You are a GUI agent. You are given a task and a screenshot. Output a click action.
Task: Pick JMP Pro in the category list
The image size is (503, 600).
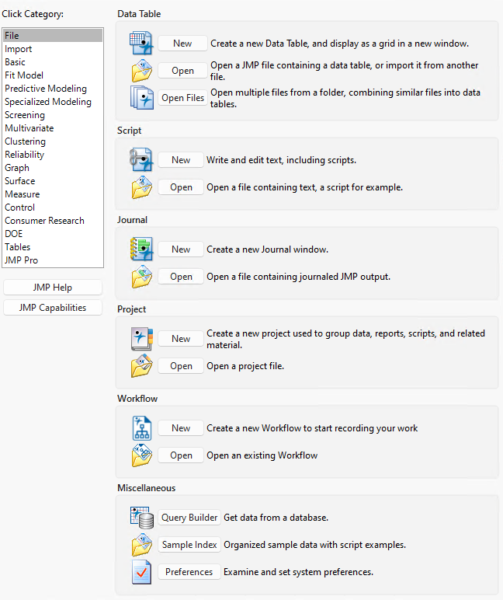coord(22,260)
